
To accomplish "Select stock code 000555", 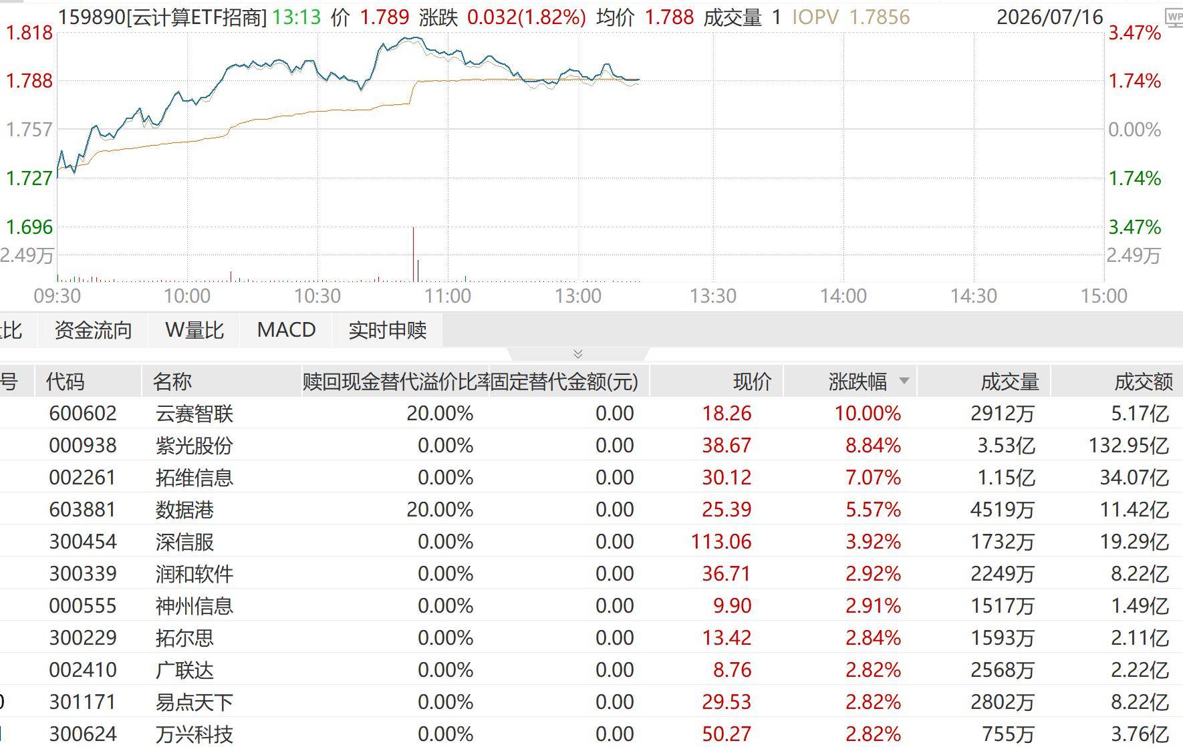I will 83,606.
